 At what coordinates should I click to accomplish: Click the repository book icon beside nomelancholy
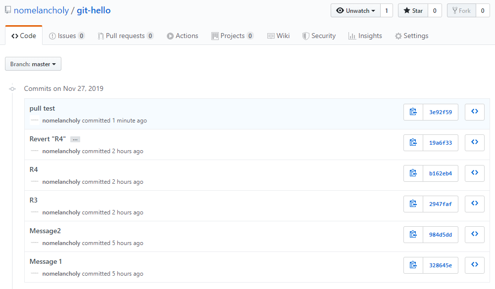(x=8, y=10)
